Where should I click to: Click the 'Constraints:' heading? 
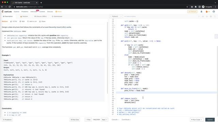(7, 108)
